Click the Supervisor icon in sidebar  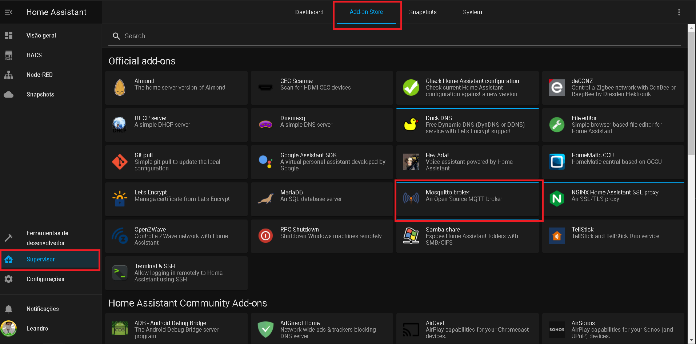click(8, 259)
